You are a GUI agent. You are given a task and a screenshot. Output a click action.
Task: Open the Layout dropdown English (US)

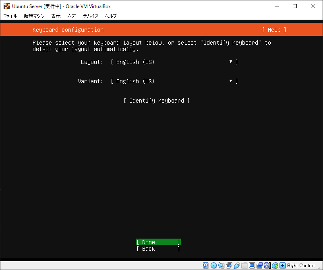(x=174, y=62)
